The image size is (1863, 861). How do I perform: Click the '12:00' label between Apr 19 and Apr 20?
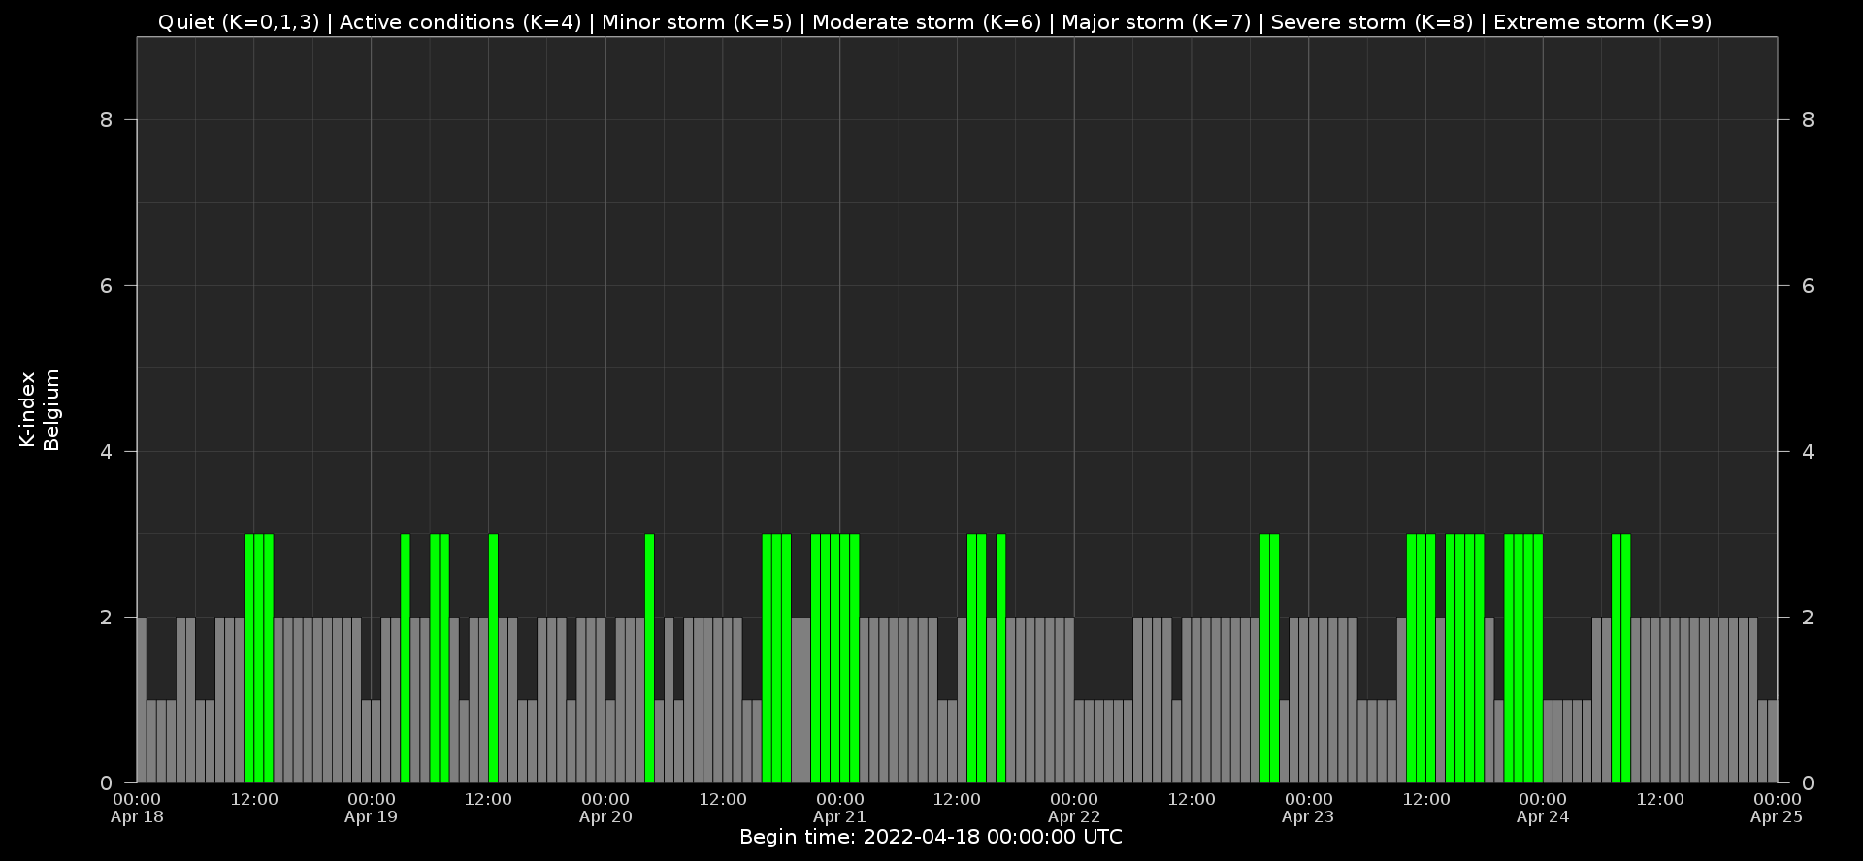488,799
